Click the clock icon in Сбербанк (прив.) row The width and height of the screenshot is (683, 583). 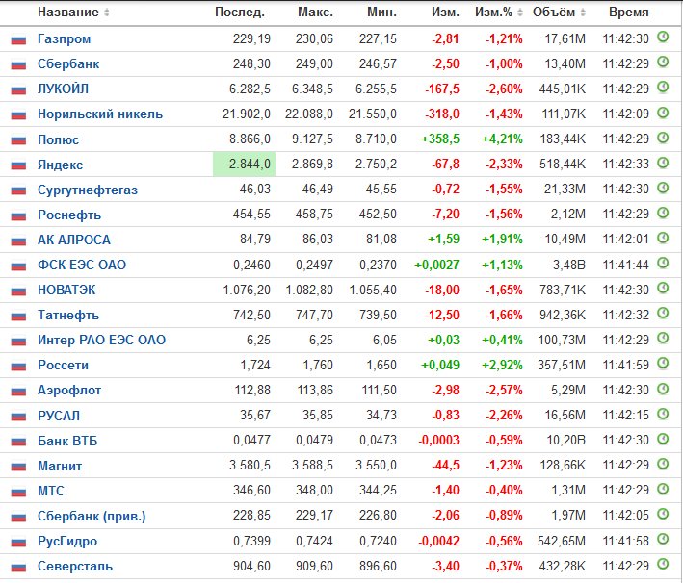(663, 514)
